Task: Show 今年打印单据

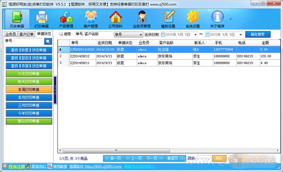Action: point(29,114)
